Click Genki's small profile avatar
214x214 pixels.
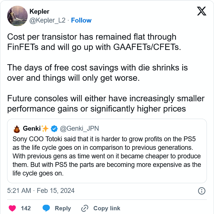click(17, 129)
